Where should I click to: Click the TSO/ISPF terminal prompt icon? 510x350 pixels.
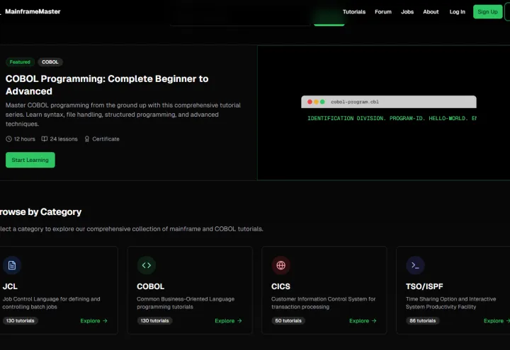coord(415,265)
